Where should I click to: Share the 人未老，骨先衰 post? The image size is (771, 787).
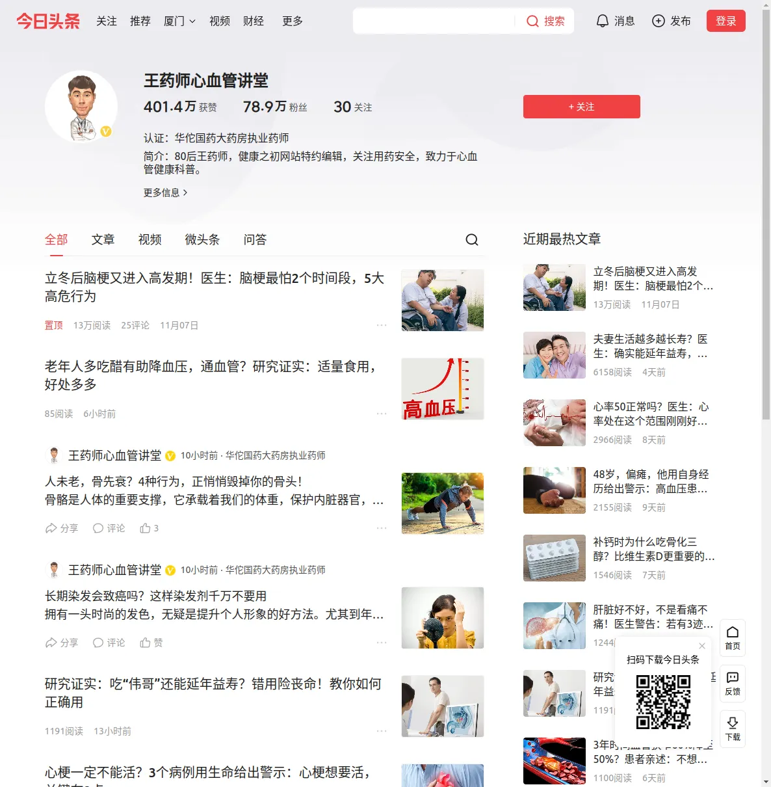[61, 528]
